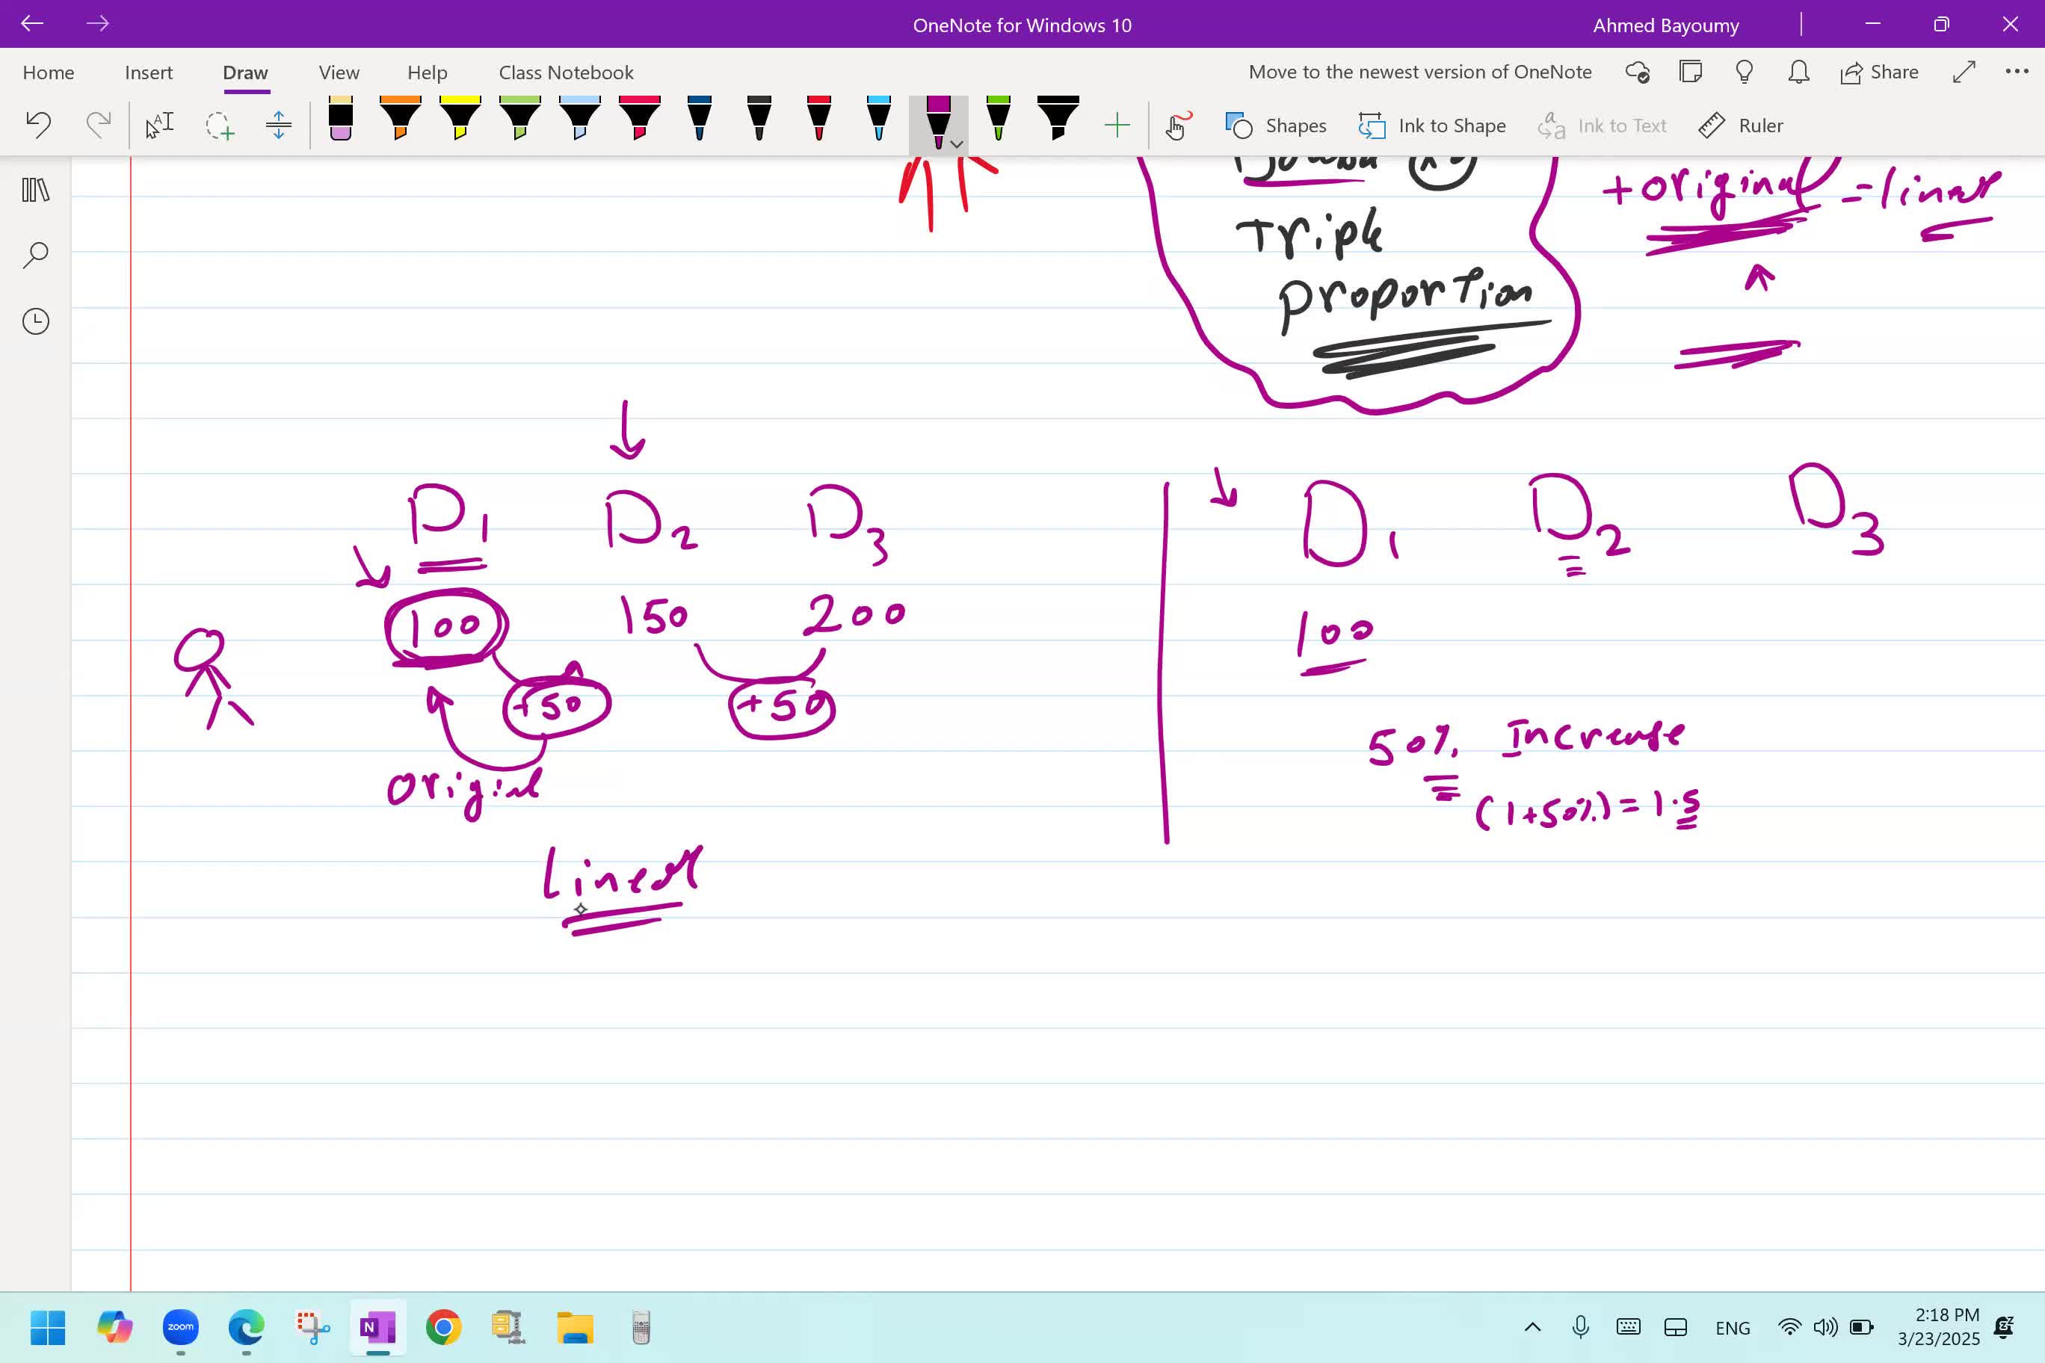The height and width of the screenshot is (1363, 2045).
Task: Expand the More options ellipsis menu
Action: [x=2017, y=72]
